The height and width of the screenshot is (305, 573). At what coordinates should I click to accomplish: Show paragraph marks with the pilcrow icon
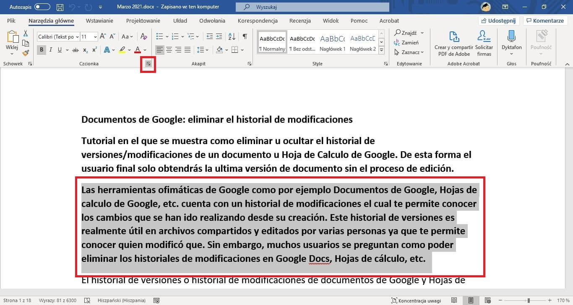[x=245, y=37]
